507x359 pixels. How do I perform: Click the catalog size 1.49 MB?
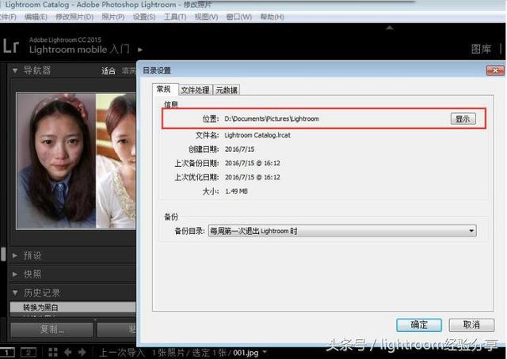click(236, 191)
